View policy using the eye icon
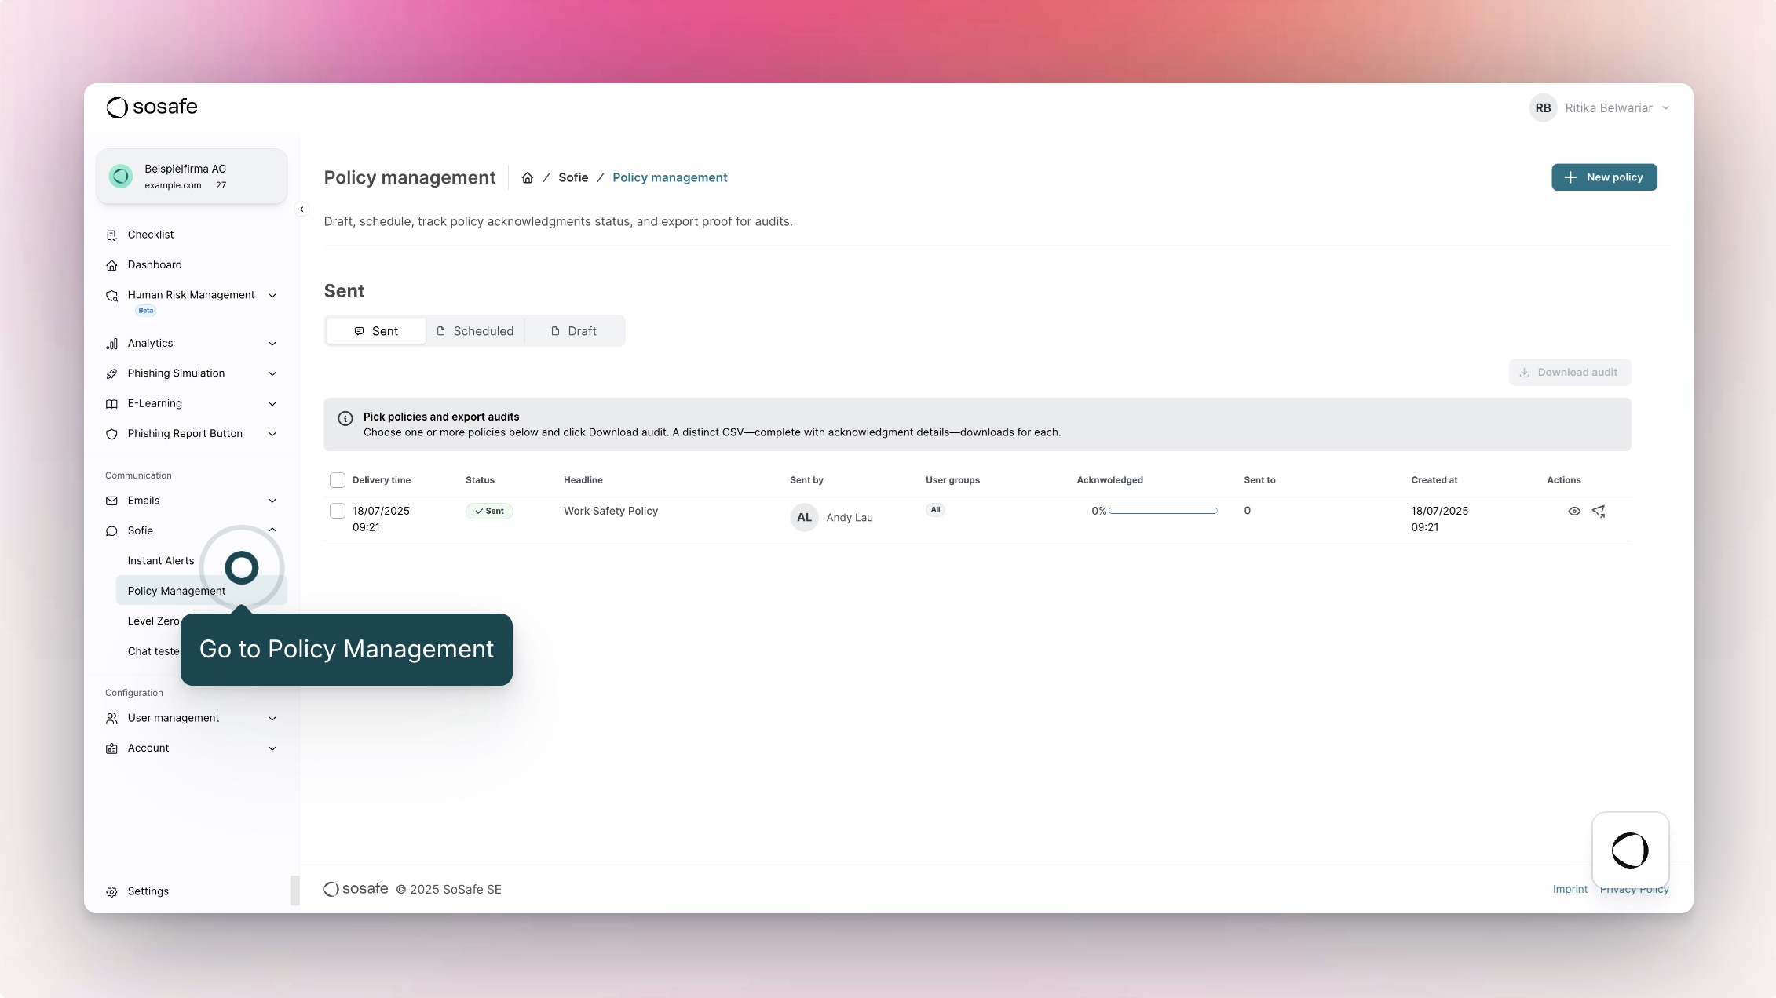Viewport: 1776px width, 998px height. pyautogui.click(x=1574, y=512)
